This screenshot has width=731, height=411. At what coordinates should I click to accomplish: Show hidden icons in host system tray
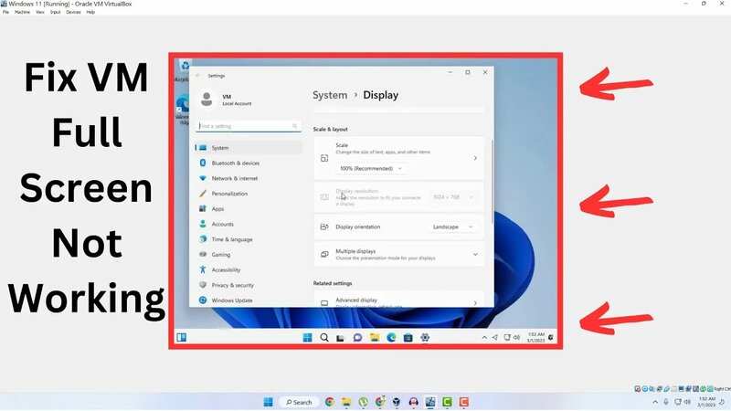(655, 402)
